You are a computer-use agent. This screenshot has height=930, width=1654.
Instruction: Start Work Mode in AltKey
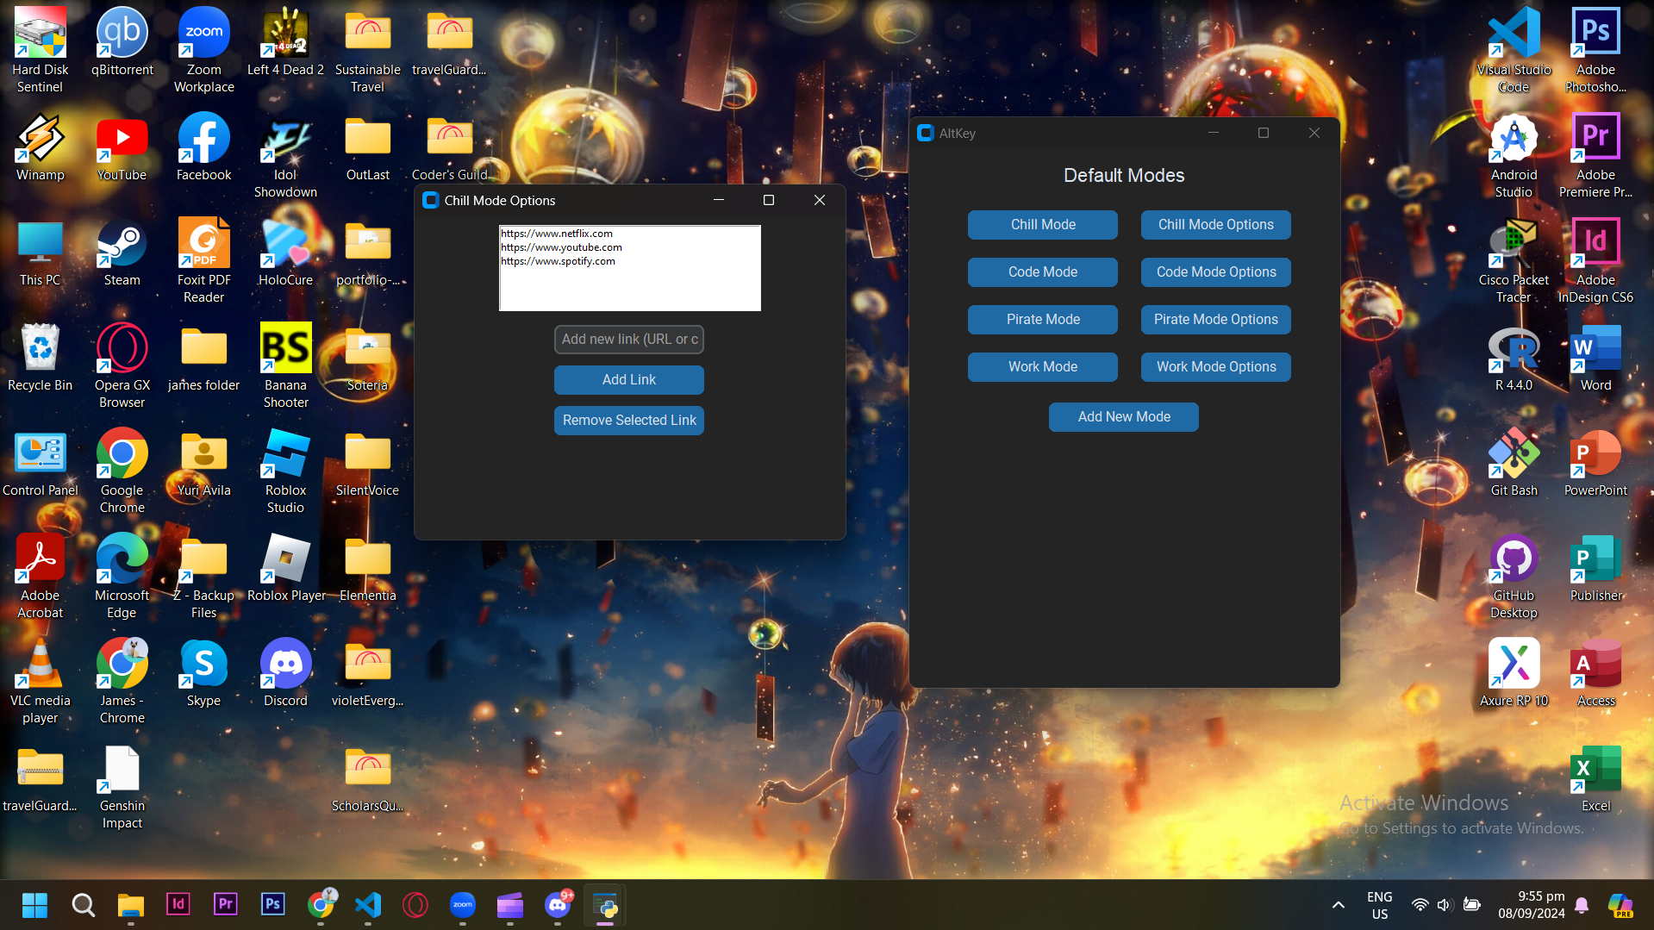(x=1043, y=367)
